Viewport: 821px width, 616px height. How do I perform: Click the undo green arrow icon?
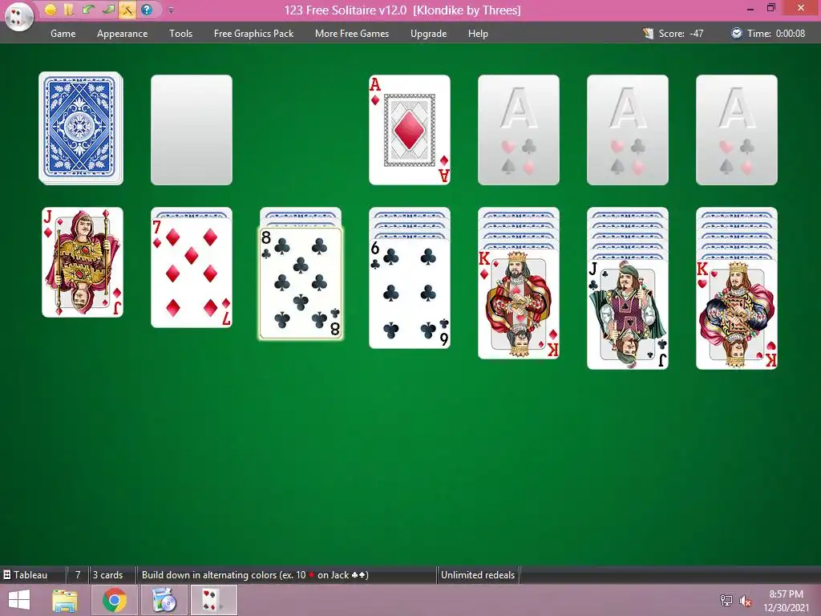(x=88, y=10)
